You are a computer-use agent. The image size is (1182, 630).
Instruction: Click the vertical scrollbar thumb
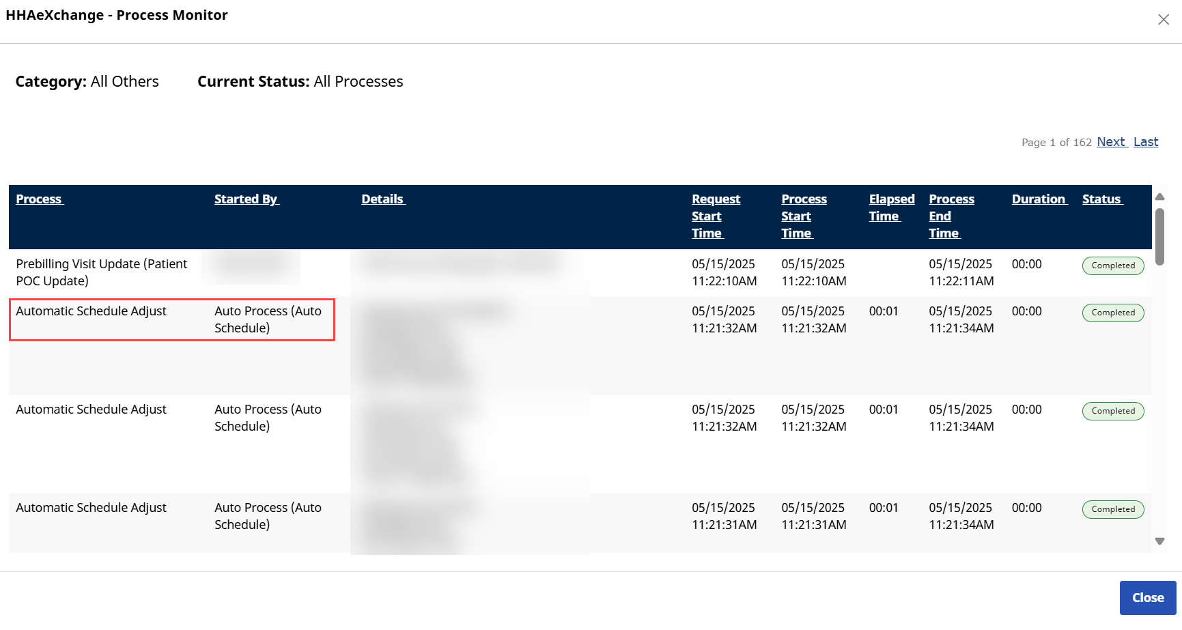(x=1159, y=236)
